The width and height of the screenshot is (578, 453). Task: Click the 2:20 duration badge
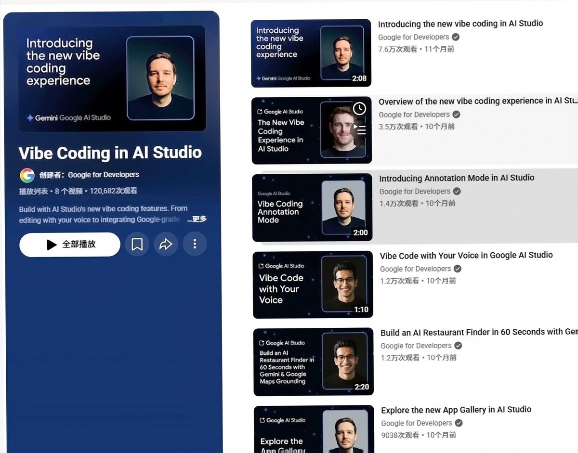pyautogui.click(x=361, y=387)
